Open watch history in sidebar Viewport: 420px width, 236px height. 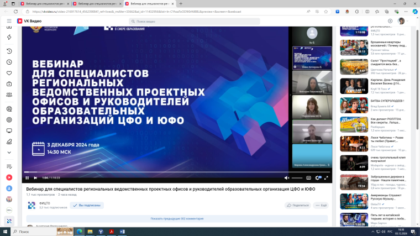(x=9, y=51)
